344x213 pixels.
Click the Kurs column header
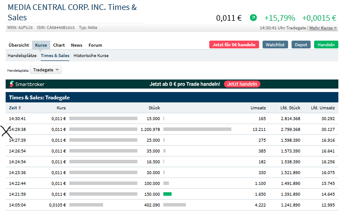(x=61, y=108)
